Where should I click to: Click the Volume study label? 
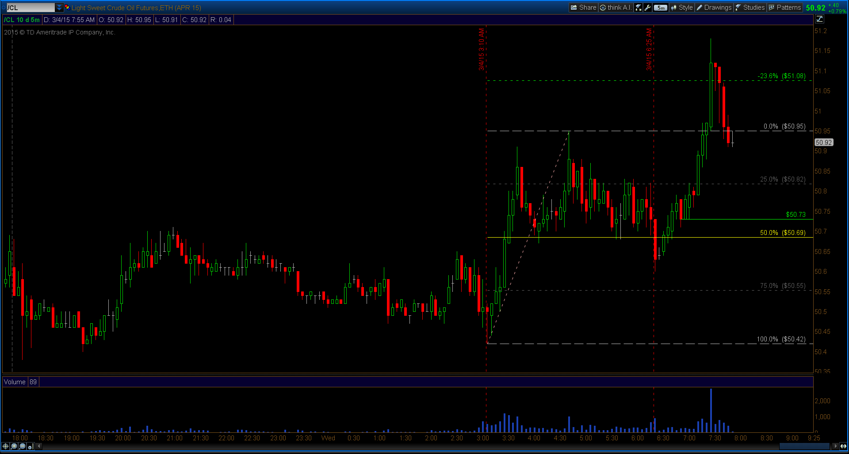pyautogui.click(x=15, y=382)
